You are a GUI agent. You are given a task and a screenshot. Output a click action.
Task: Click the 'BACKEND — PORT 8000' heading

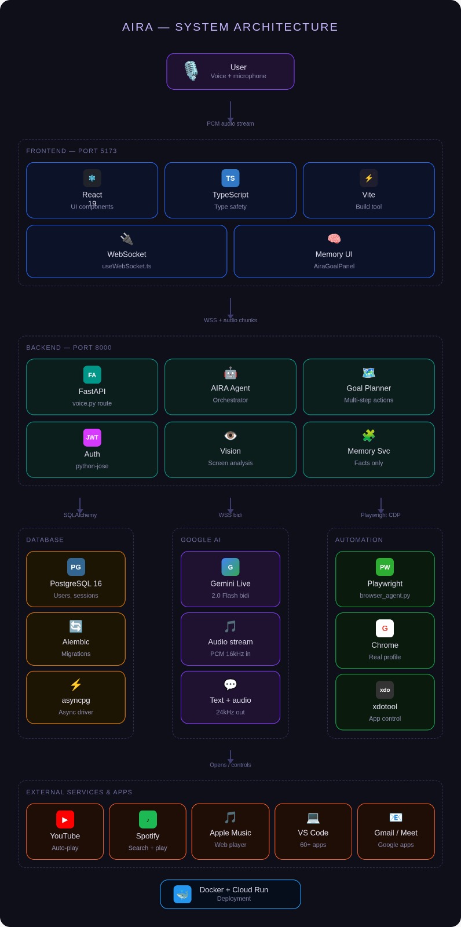[69, 348]
